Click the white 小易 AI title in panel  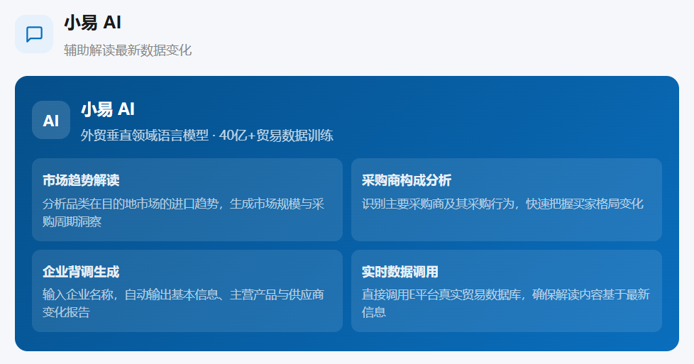coord(108,109)
